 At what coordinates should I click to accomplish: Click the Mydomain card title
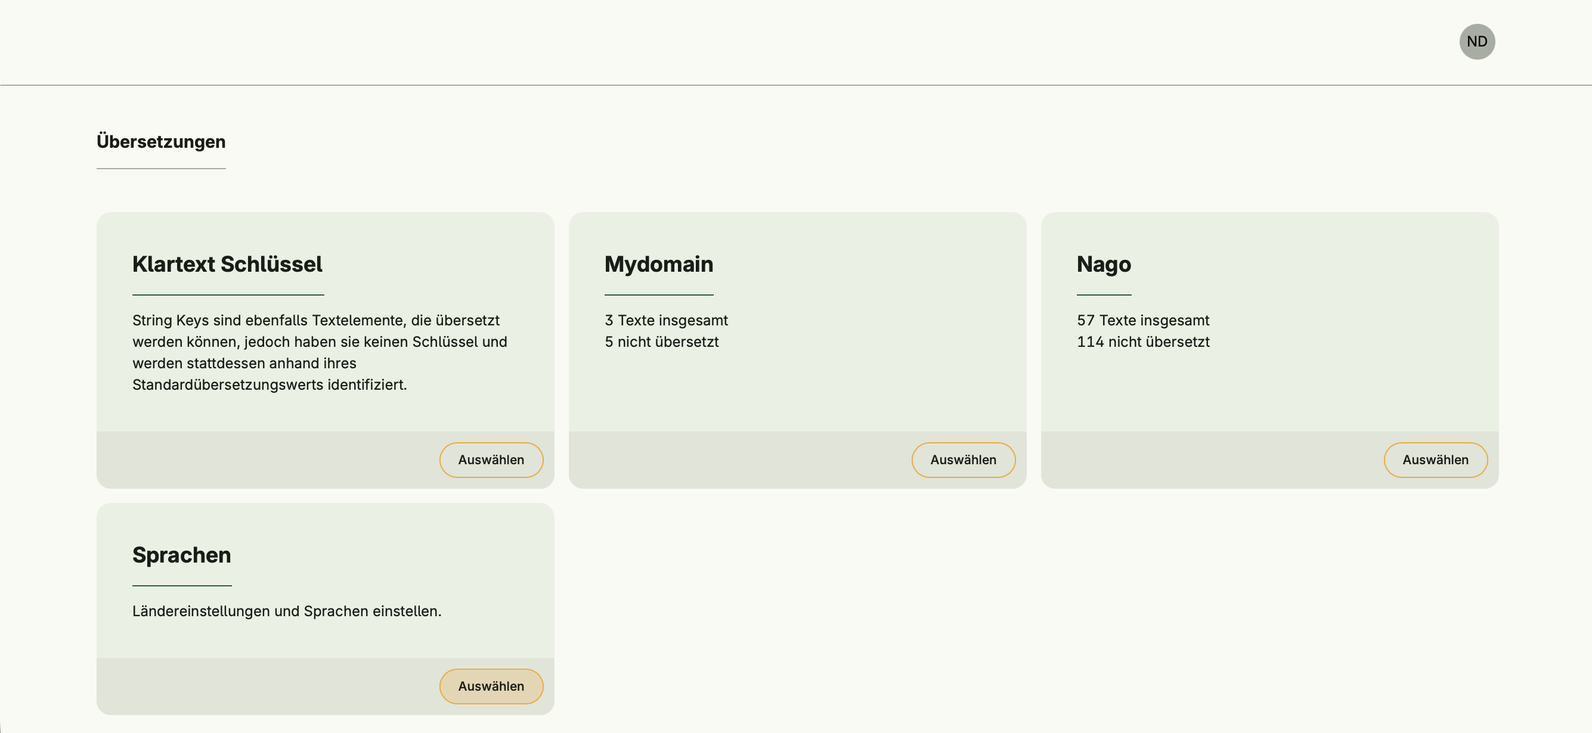coord(658,265)
